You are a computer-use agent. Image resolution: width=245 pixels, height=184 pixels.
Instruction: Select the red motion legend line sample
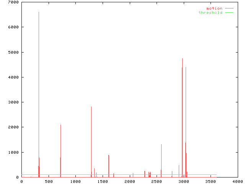pos(229,8)
